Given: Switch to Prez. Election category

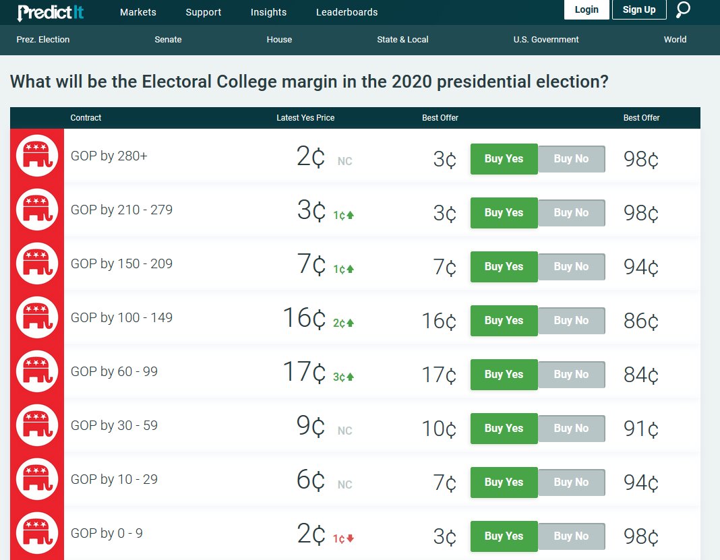Looking at the screenshot, I should point(43,40).
